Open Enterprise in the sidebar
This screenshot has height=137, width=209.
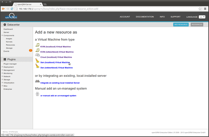(8, 89)
